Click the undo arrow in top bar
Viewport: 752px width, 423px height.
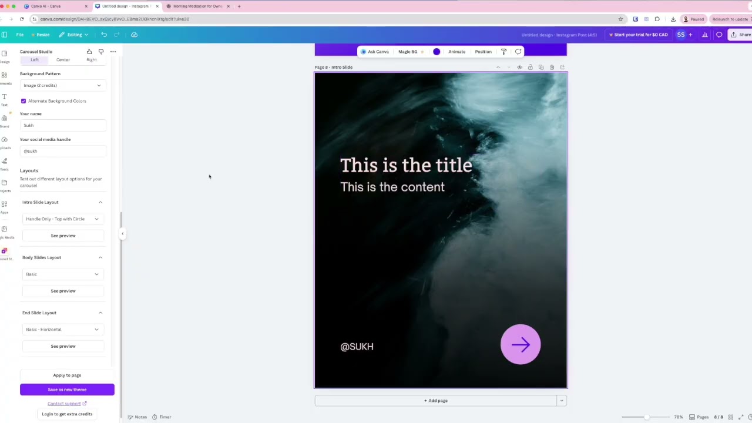[104, 35]
